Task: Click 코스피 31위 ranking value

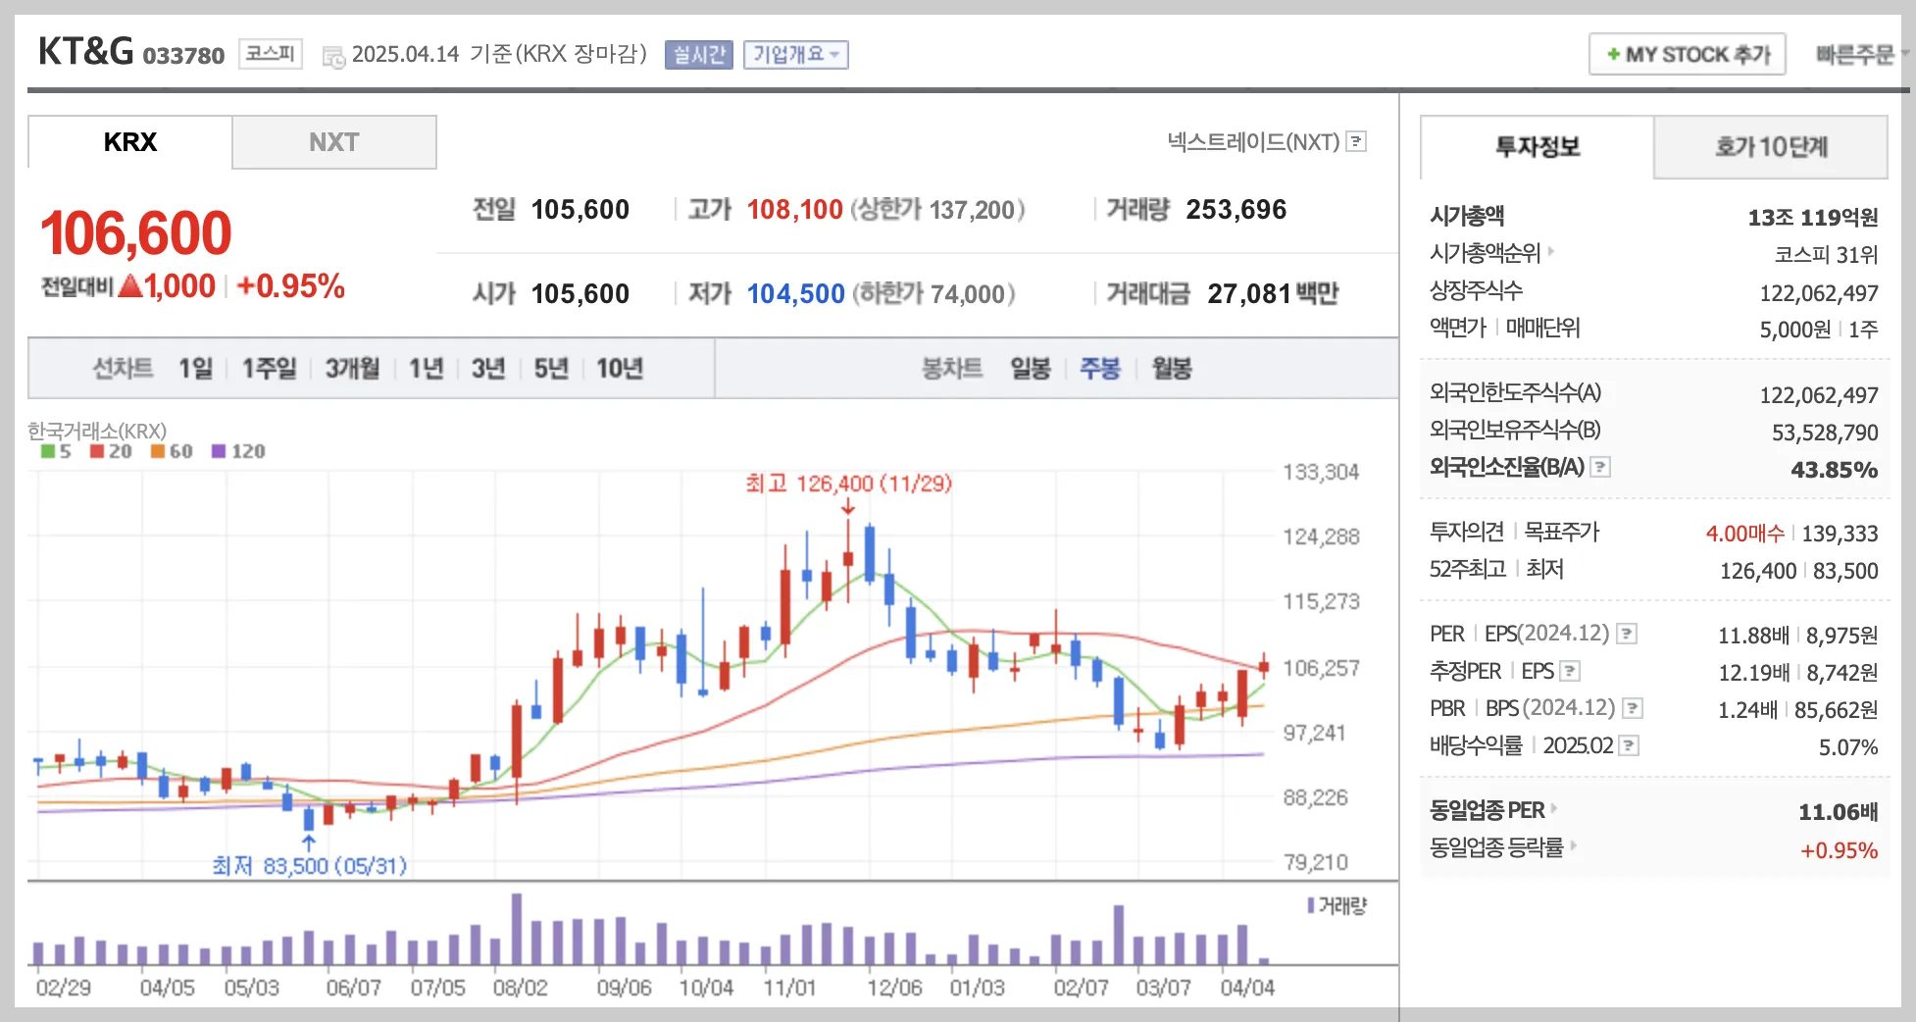Action: click(1826, 255)
